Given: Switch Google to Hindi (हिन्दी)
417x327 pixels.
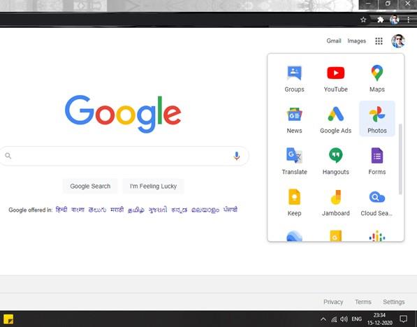Looking at the screenshot, I should pos(61,210).
